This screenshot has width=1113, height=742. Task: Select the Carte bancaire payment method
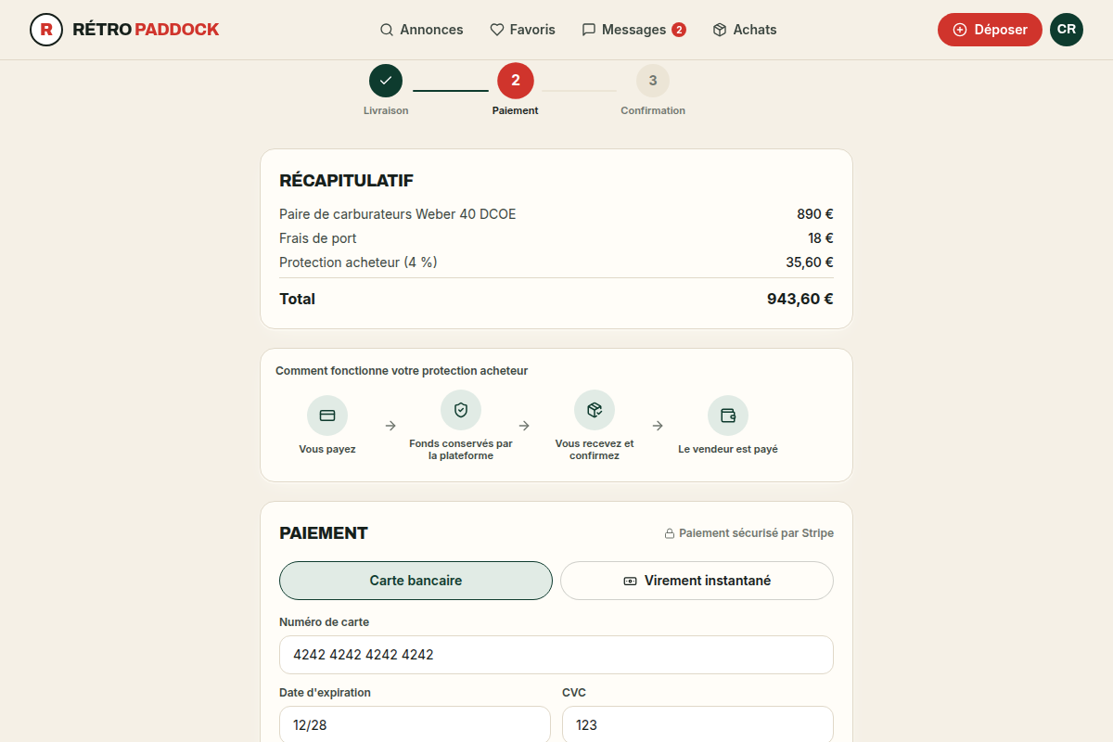pos(416,581)
